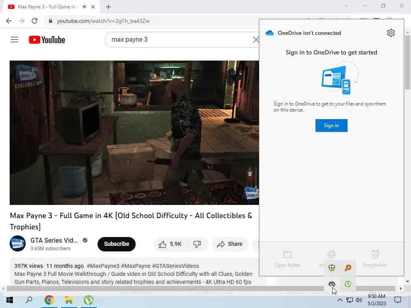Close the Max Payne 3 browser tab
The height and width of the screenshot is (308, 411).
pyautogui.click(x=93, y=7)
